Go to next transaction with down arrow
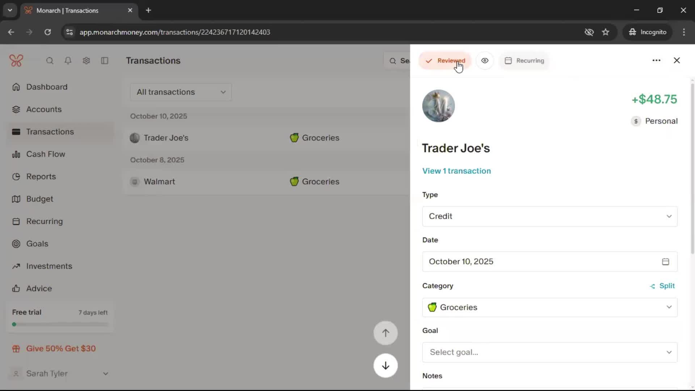The width and height of the screenshot is (695, 391). 386,366
